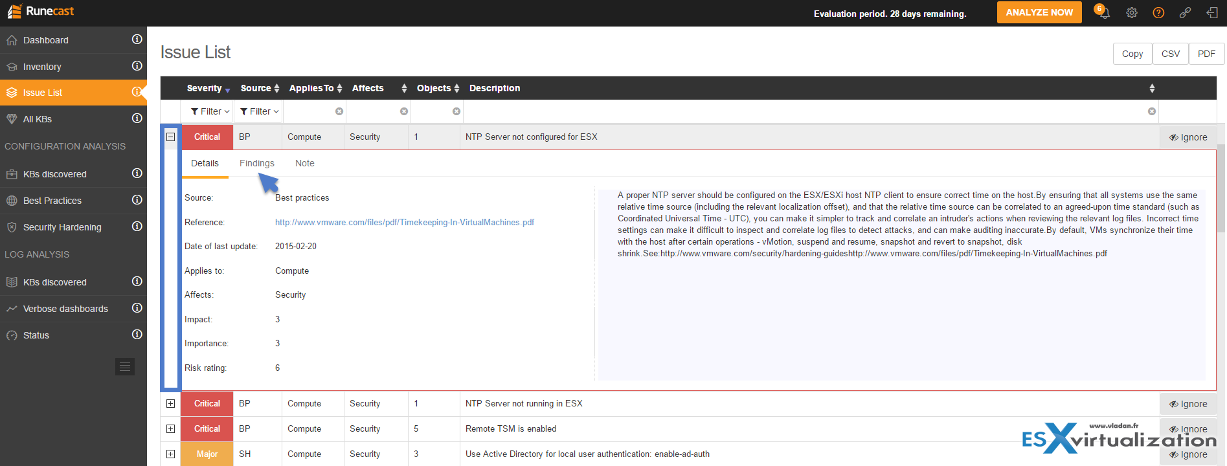Clear the Description filter field
This screenshot has height=466, width=1227.
pos(1152,111)
